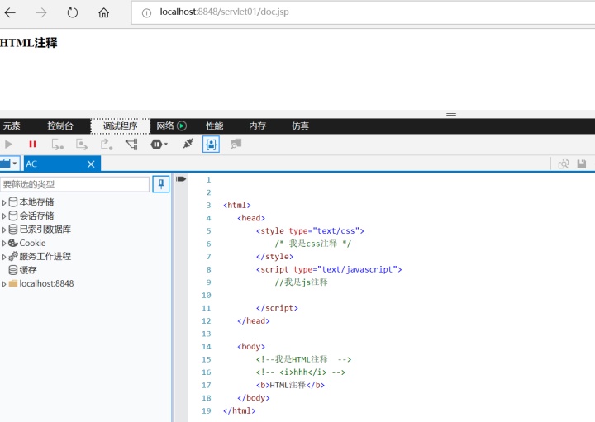Viewport: 595px width, 422px height.
Task: Open the file picker folder dropdown
Action: 9,164
